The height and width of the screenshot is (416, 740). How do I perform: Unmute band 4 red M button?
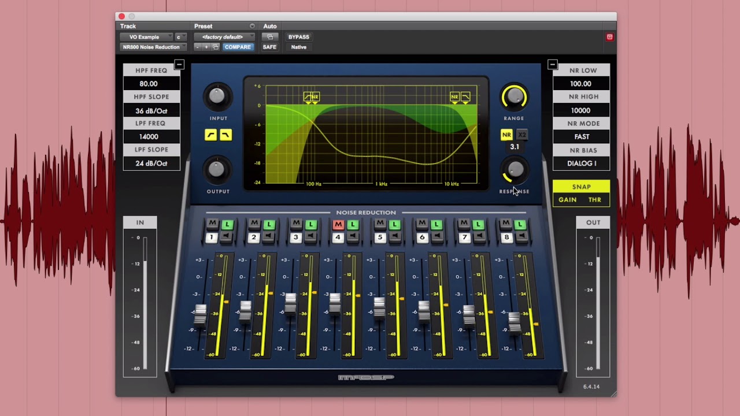(x=338, y=224)
